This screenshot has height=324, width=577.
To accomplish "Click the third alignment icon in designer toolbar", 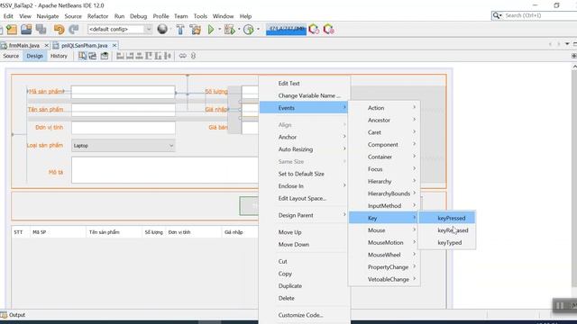I will pos(139,56).
